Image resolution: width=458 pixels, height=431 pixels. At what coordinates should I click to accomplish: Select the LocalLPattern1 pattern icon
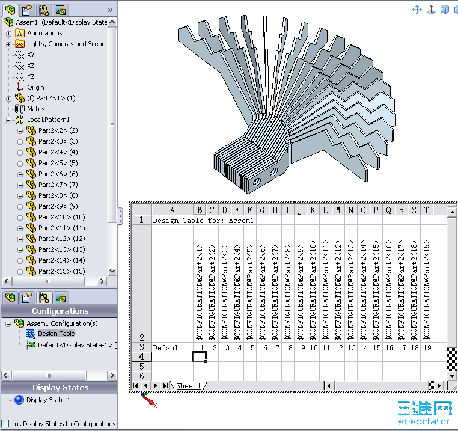(x=20, y=120)
